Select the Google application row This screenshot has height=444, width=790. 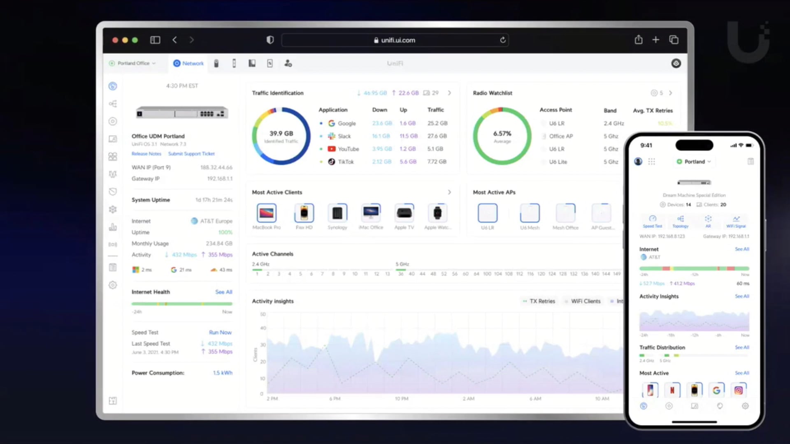[383, 123]
